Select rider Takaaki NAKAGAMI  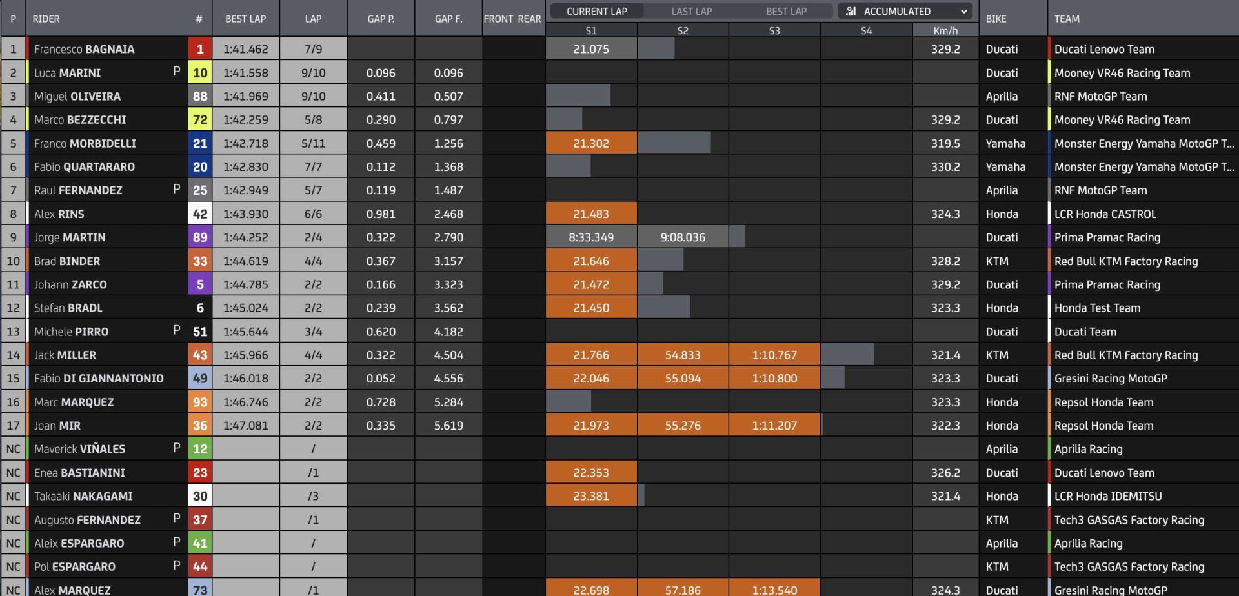(83, 496)
